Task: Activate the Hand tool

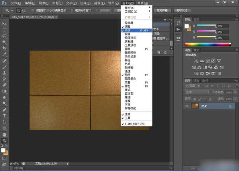Action: [x=5, y=134]
